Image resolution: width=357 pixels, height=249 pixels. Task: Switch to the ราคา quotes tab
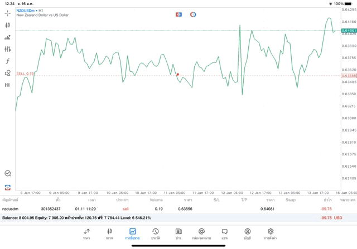pos(86,234)
